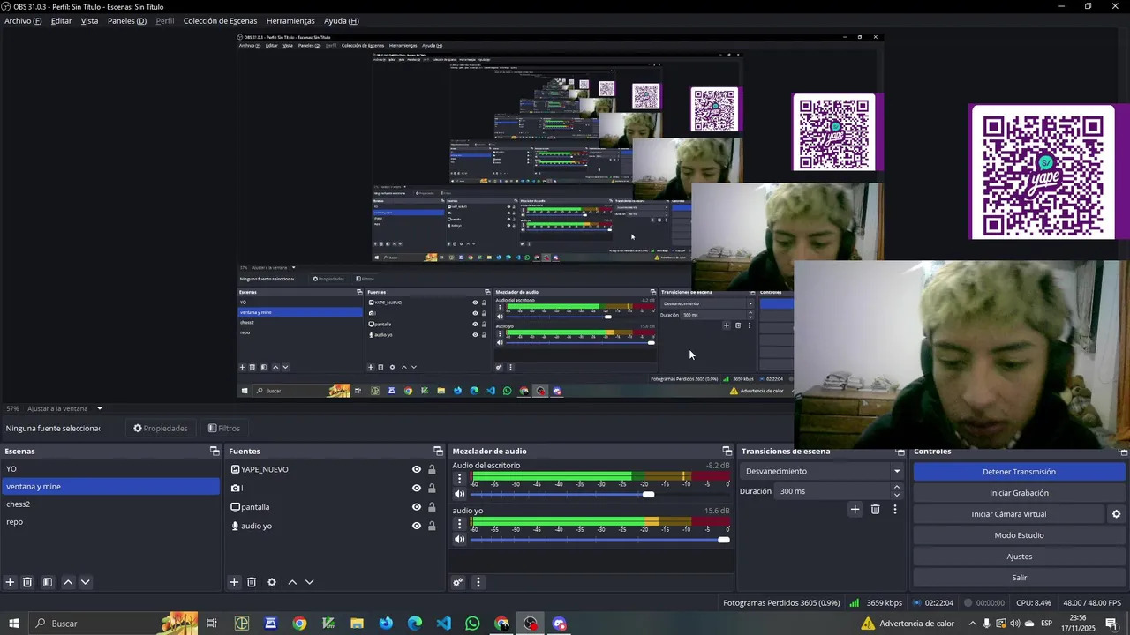Viewport: 1130px width, 635px height.
Task: Hide the audio yo source
Action: click(x=417, y=526)
